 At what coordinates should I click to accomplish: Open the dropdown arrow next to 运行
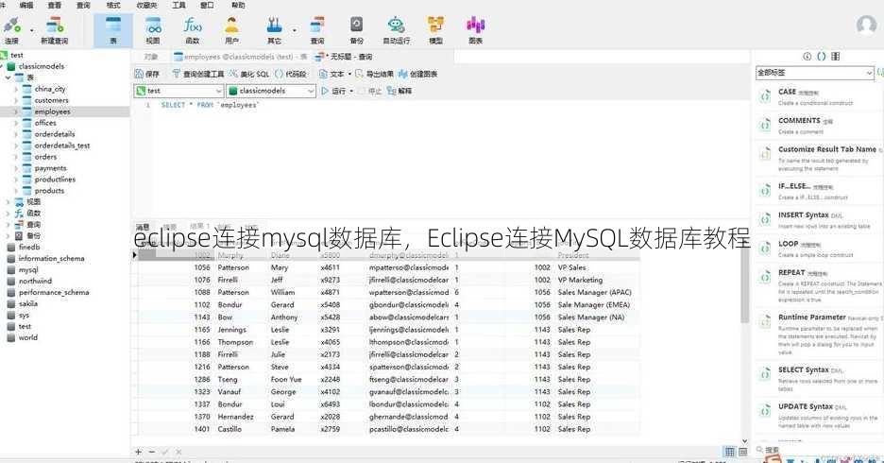tap(351, 91)
